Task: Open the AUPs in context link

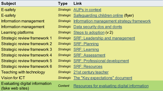Action: click(87, 10)
